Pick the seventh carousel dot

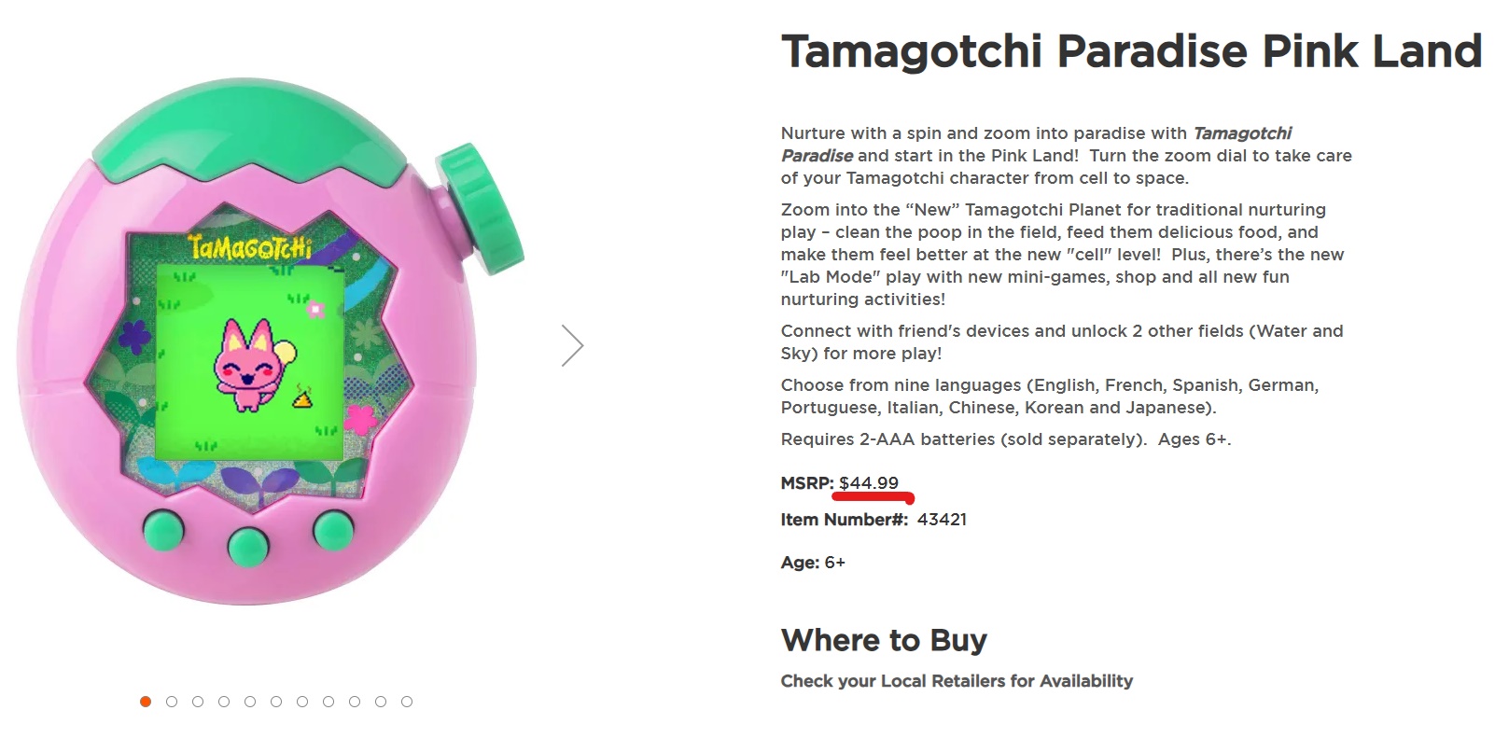tap(302, 702)
